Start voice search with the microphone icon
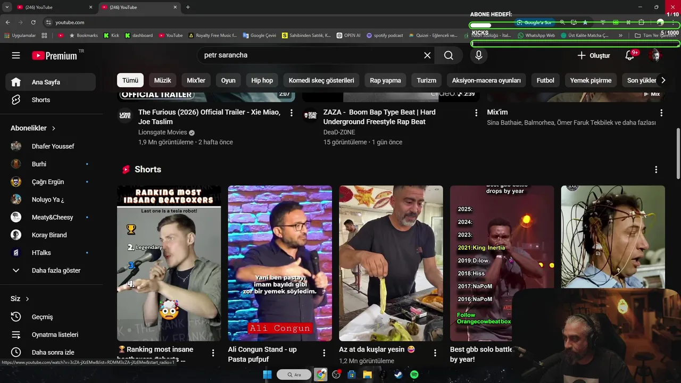The height and width of the screenshot is (383, 681). click(479, 55)
